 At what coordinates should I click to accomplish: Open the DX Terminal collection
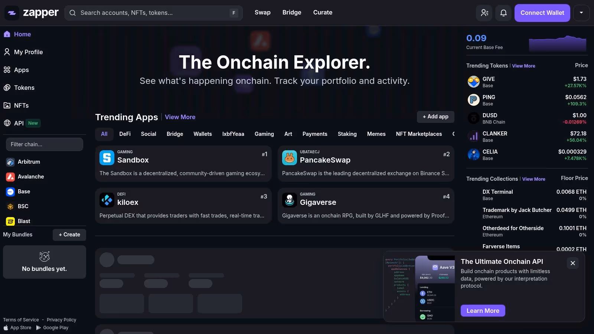[x=527, y=195]
